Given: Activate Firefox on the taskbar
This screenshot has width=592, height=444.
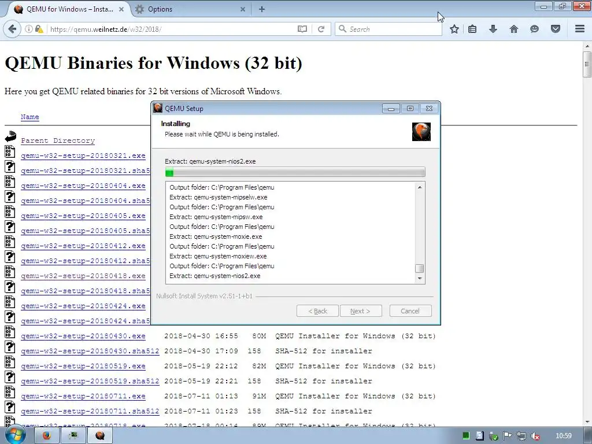Looking at the screenshot, I should 46,435.
